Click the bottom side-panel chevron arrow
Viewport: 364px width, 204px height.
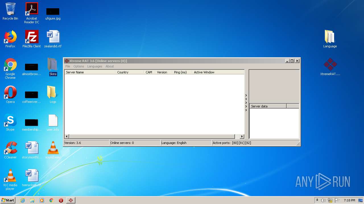pyautogui.click(x=246, y=110)
